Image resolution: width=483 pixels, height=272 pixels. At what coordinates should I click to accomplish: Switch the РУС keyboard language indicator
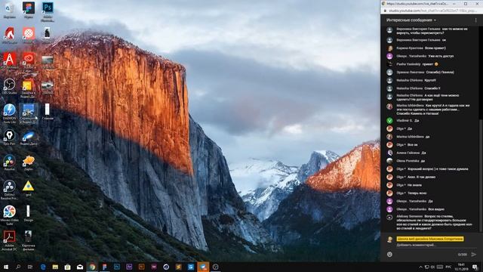point(448,267)
